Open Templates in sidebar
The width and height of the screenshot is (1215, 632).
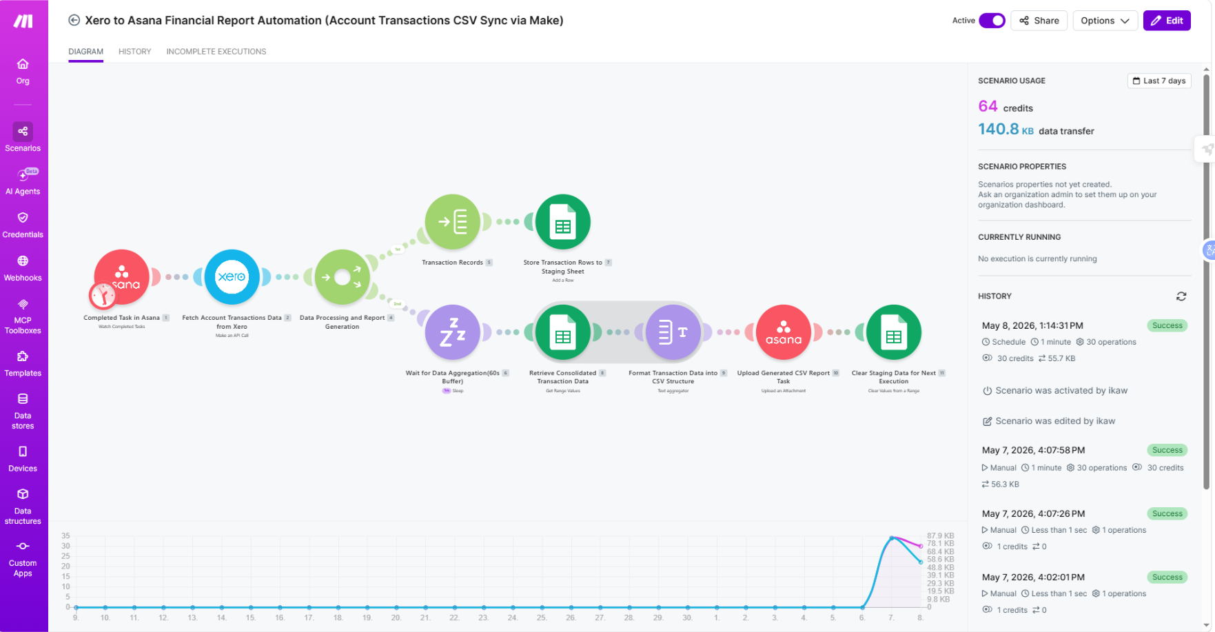[x=23, y=364]
